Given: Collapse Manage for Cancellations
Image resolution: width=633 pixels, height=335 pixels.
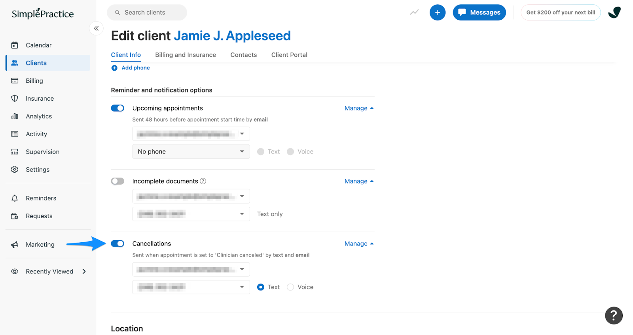Looking at the screenshot, I should pyautogui.click(x=359, y=243).
